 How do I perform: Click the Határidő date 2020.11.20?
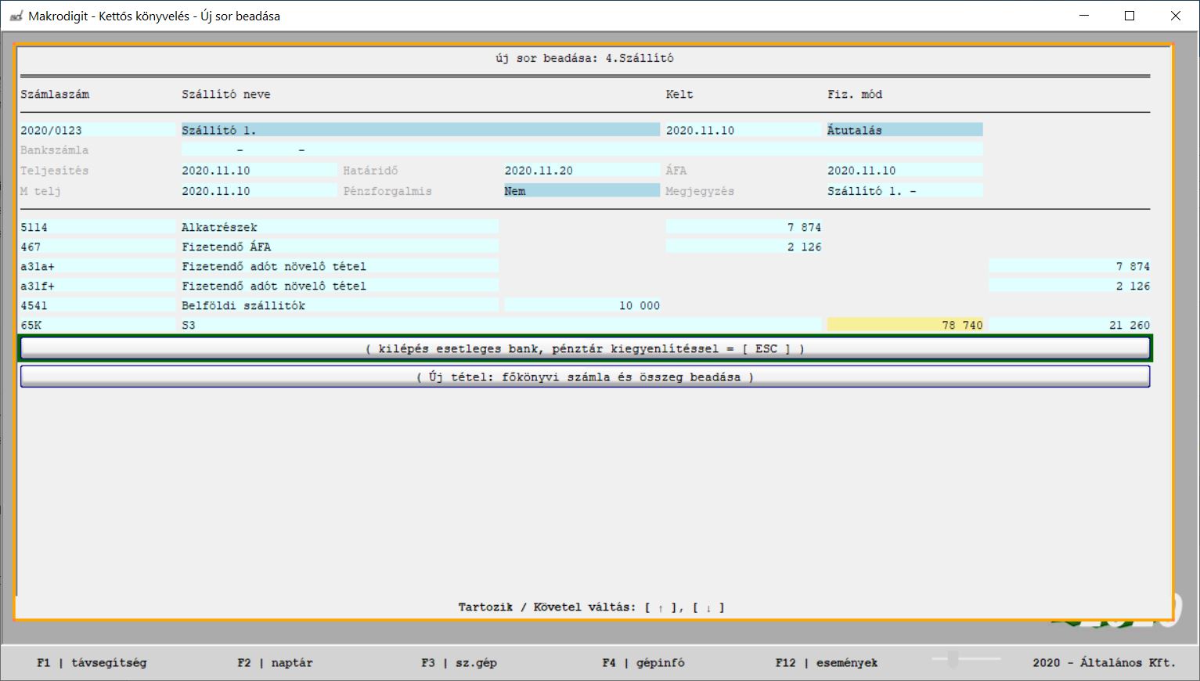582,170
